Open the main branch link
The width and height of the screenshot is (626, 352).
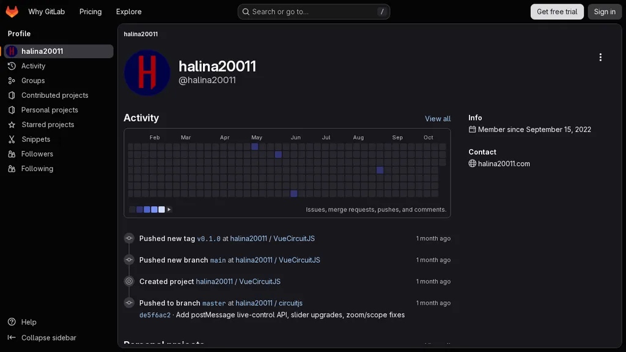(x=218, y=260)
